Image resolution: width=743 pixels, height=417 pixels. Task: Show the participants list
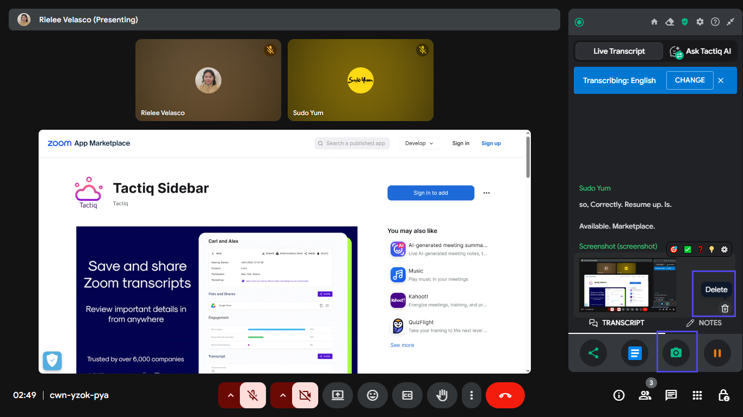(645, 395)
